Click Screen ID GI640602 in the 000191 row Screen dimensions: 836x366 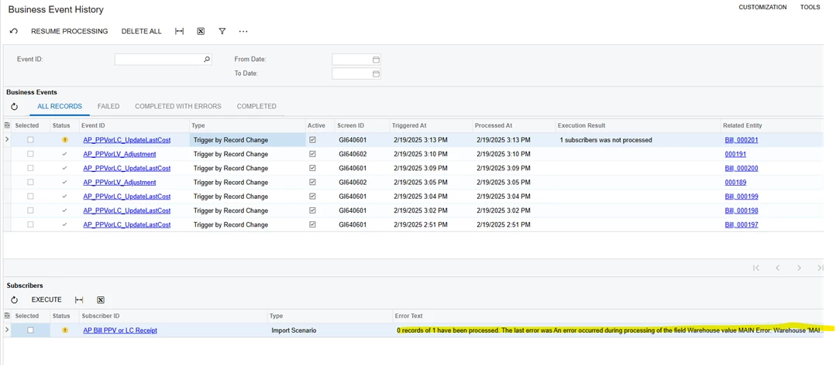353,154
